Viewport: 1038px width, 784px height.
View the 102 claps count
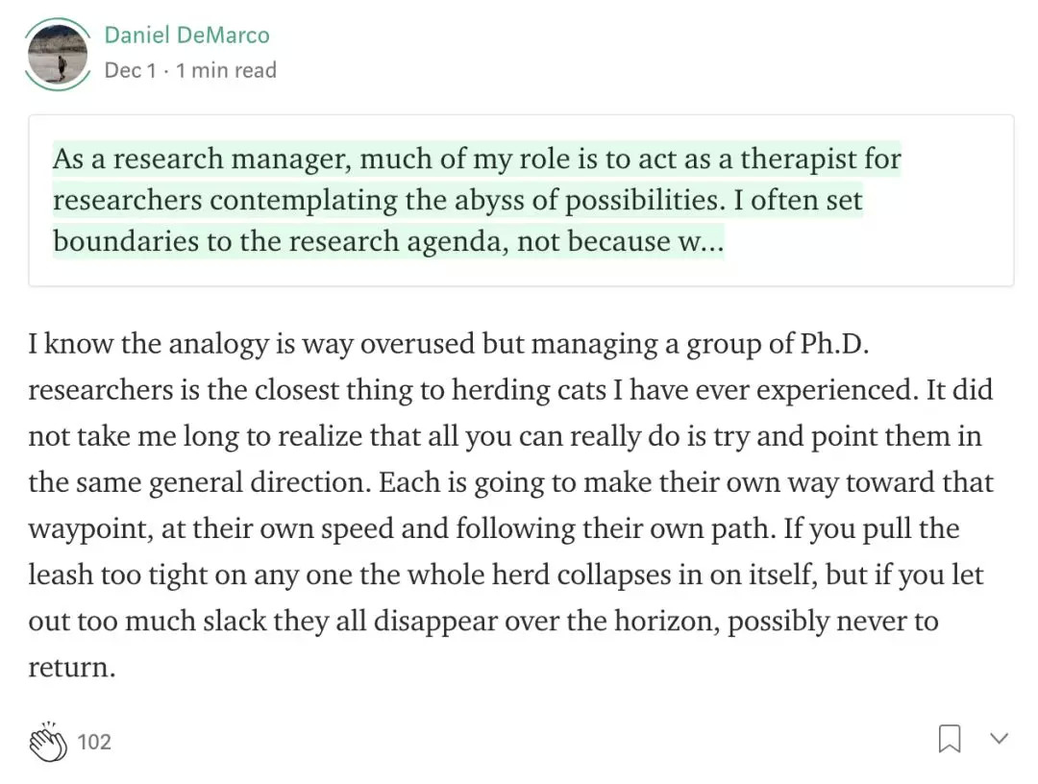click(94, 742)
